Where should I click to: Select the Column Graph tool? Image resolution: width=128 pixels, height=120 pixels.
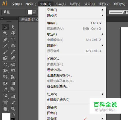[13, 96]
